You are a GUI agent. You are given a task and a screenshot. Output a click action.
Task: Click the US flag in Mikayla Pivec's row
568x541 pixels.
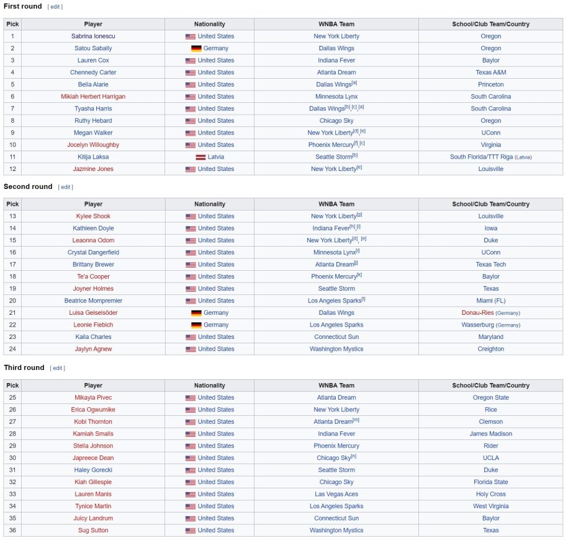pos(190,398)
